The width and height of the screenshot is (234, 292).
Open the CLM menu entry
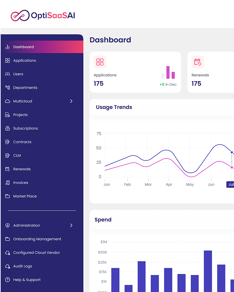(42, 155)
